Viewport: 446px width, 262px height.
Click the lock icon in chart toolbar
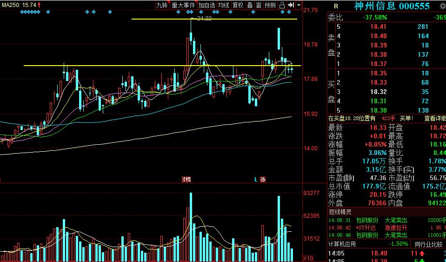click(x=282, y=5)
